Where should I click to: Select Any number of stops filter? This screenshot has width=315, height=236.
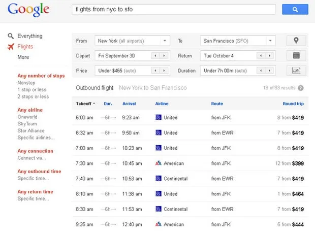[x=41, y=76]
